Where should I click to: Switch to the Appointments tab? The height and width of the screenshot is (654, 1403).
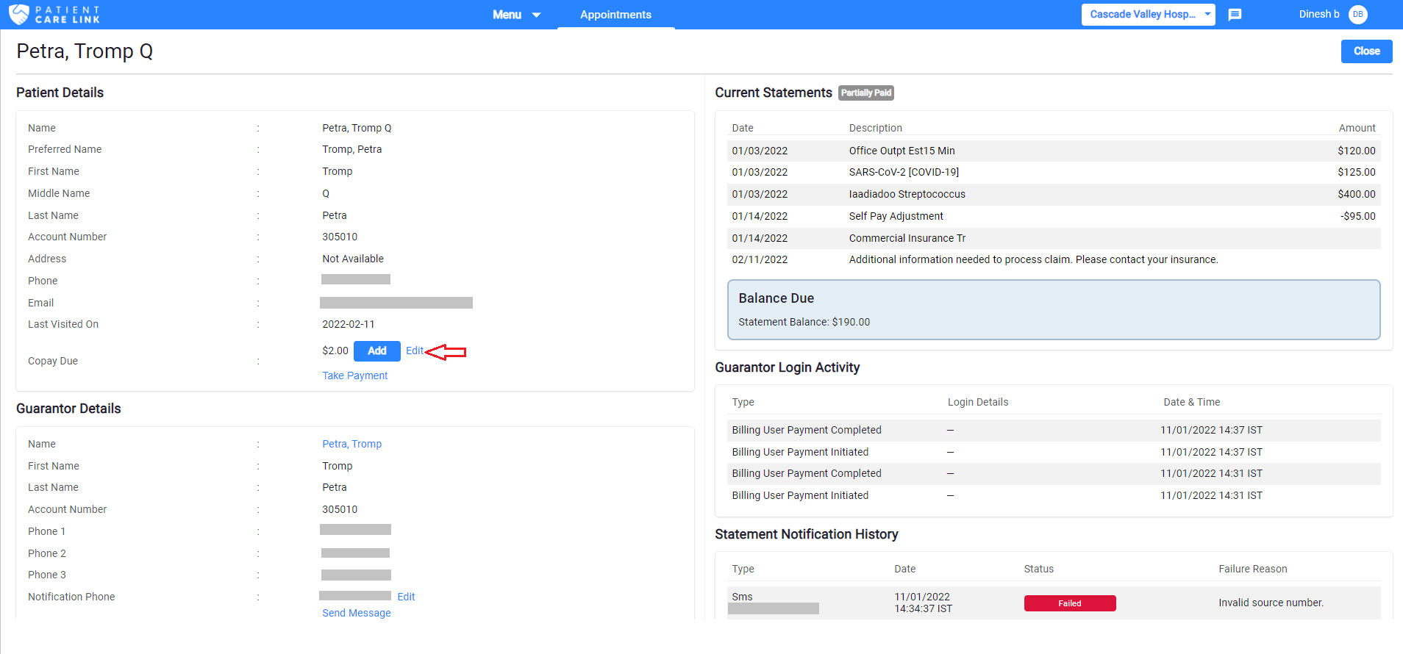tap(615, 15)
